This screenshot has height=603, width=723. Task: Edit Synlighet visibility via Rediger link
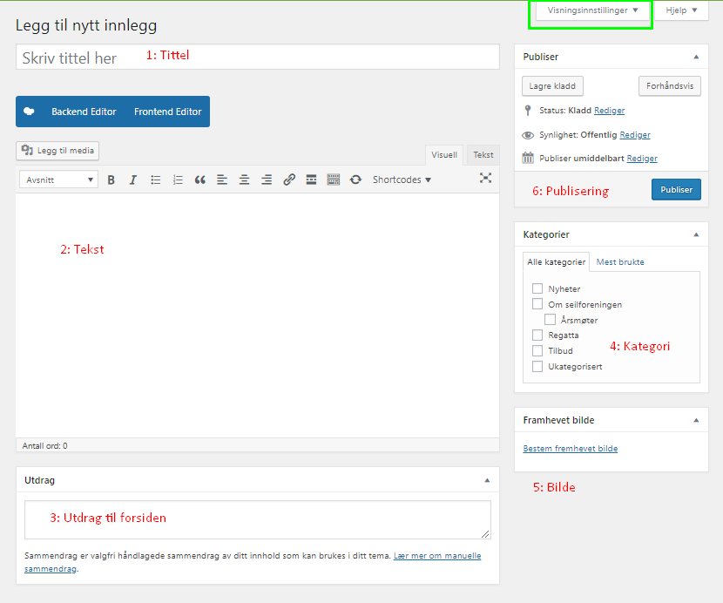pos(635,135)
